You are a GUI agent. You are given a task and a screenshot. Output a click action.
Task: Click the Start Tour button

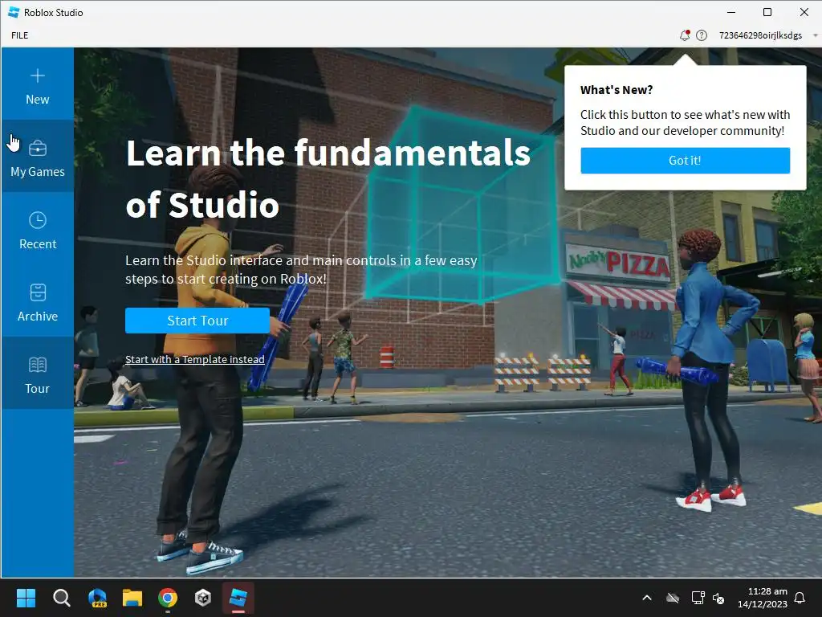coord(197,321)
